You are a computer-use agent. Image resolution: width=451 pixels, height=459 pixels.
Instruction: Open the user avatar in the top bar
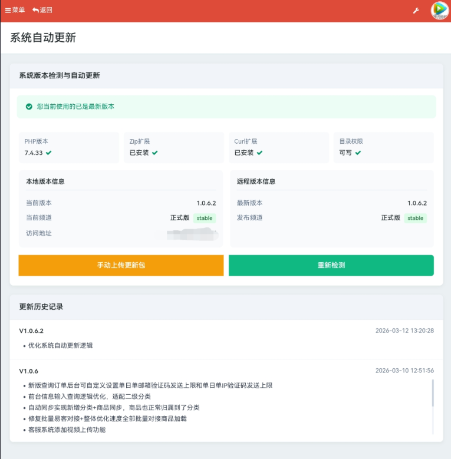tap(439, 11)
